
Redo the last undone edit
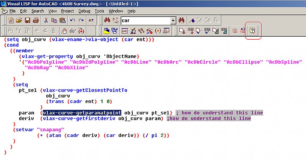point(81,20)
